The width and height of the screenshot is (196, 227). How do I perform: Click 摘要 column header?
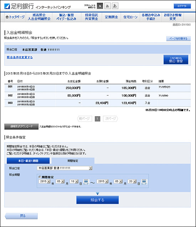click(x=161, y=81)
